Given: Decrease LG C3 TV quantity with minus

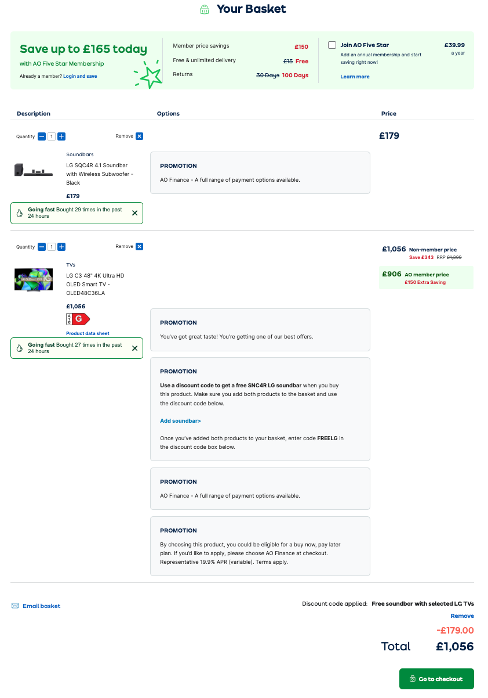Looking at the screenshot, I should 42,247.
